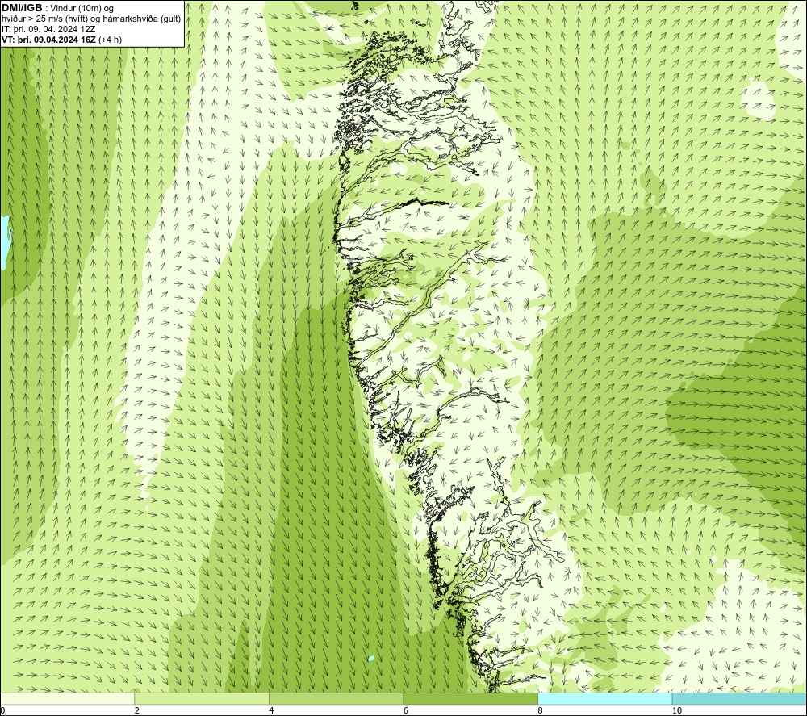Screen dimensions: 807x716
Task: Click the 8–10 m/s light cyan swatch
Action: [604, 698]
